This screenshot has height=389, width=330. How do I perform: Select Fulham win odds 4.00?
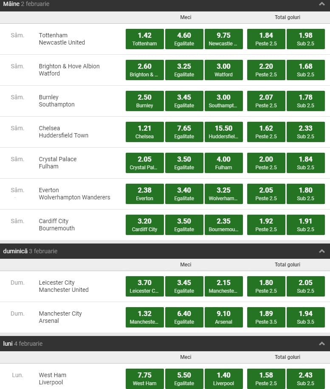[223, 163]
